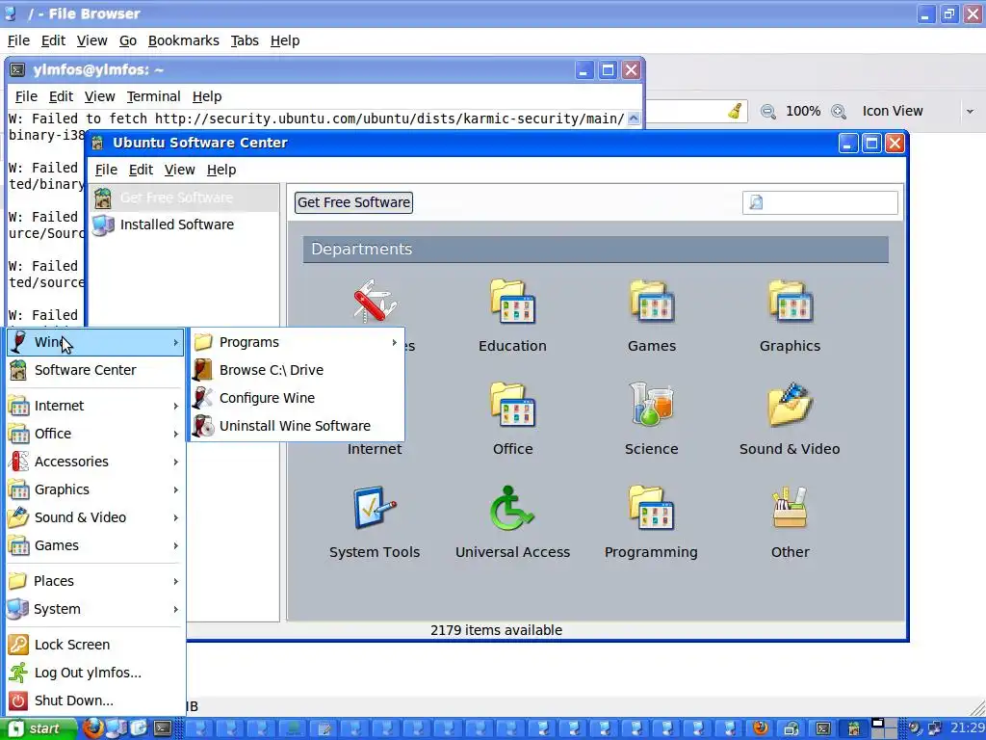The image size is (986, 740).
Task: Open Software Center Edit menu
Action: pyautogui.click(x=141, y=170)
